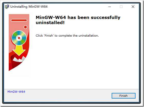
Task: Click the red drive slot bar graphic
Action: coord(19,20)
